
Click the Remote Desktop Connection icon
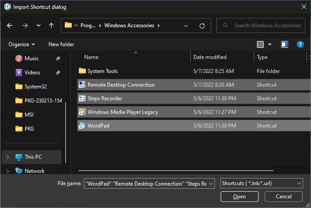click(x=82, y=84)
